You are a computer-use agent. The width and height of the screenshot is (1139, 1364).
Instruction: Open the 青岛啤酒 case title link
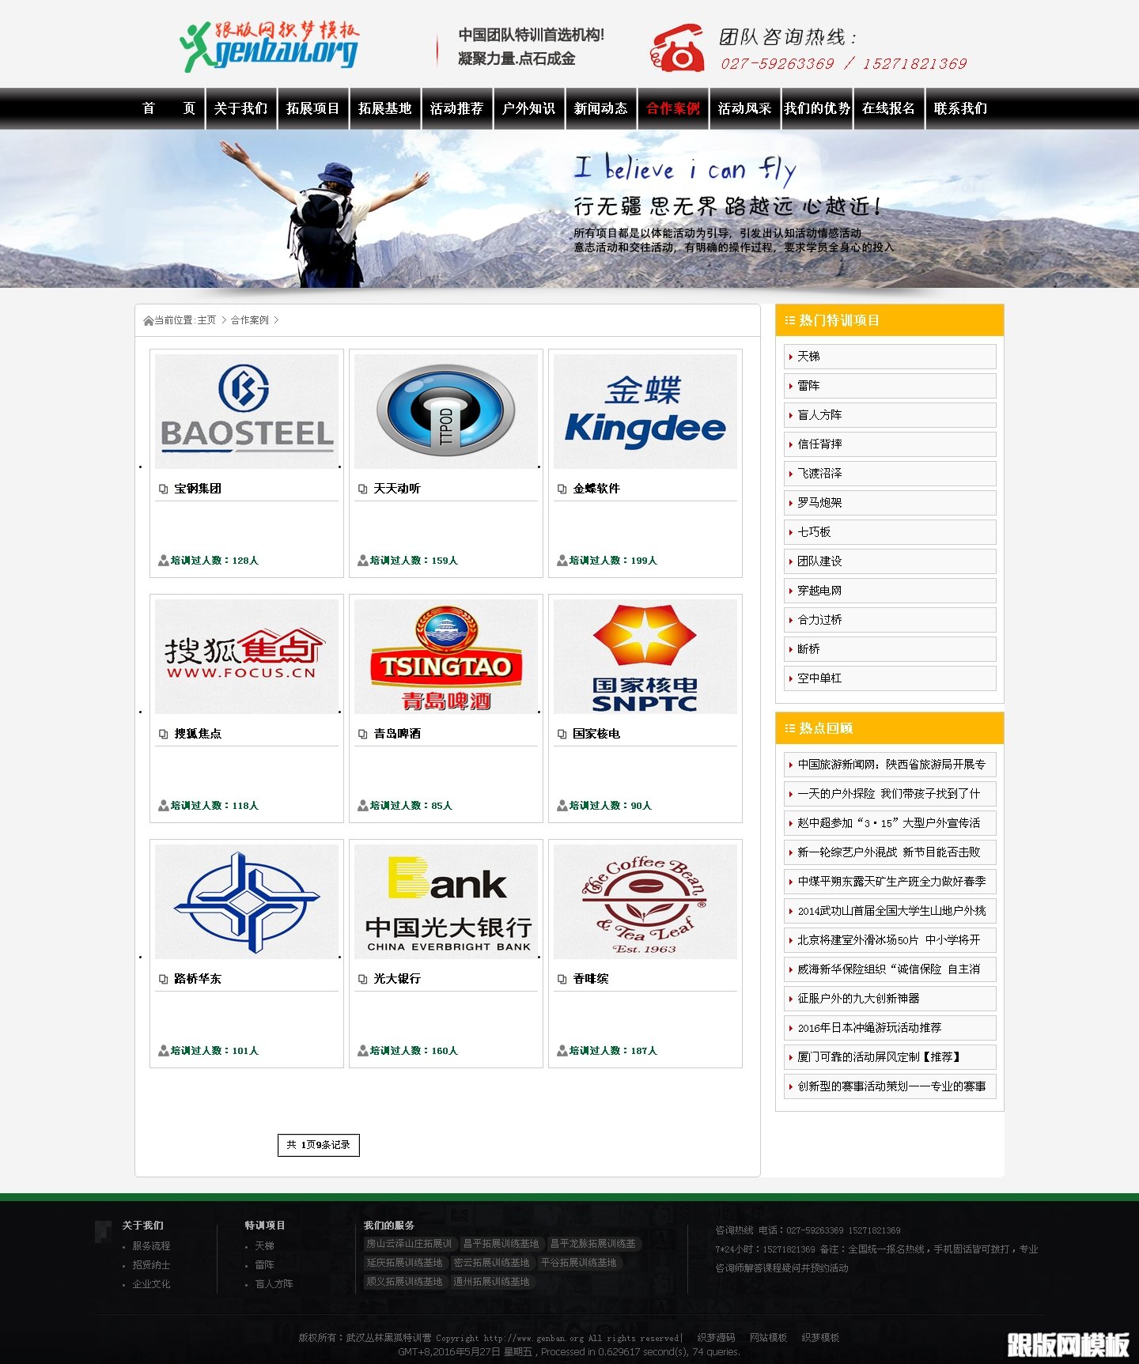(397, 734)
